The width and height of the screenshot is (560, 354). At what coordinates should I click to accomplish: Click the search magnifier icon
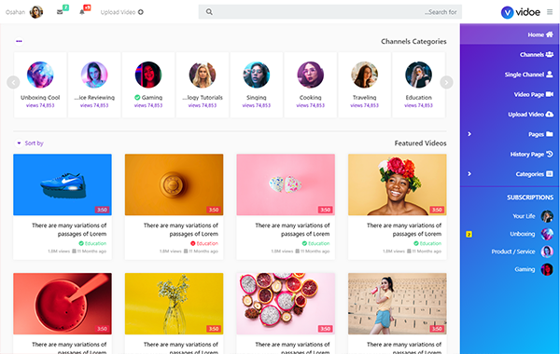click(x=209, y=12)
